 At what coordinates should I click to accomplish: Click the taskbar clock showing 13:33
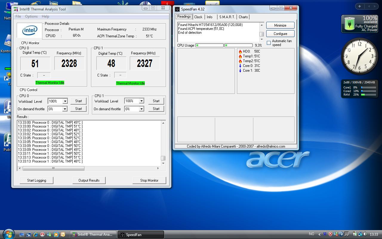click(x=374, y=235)
